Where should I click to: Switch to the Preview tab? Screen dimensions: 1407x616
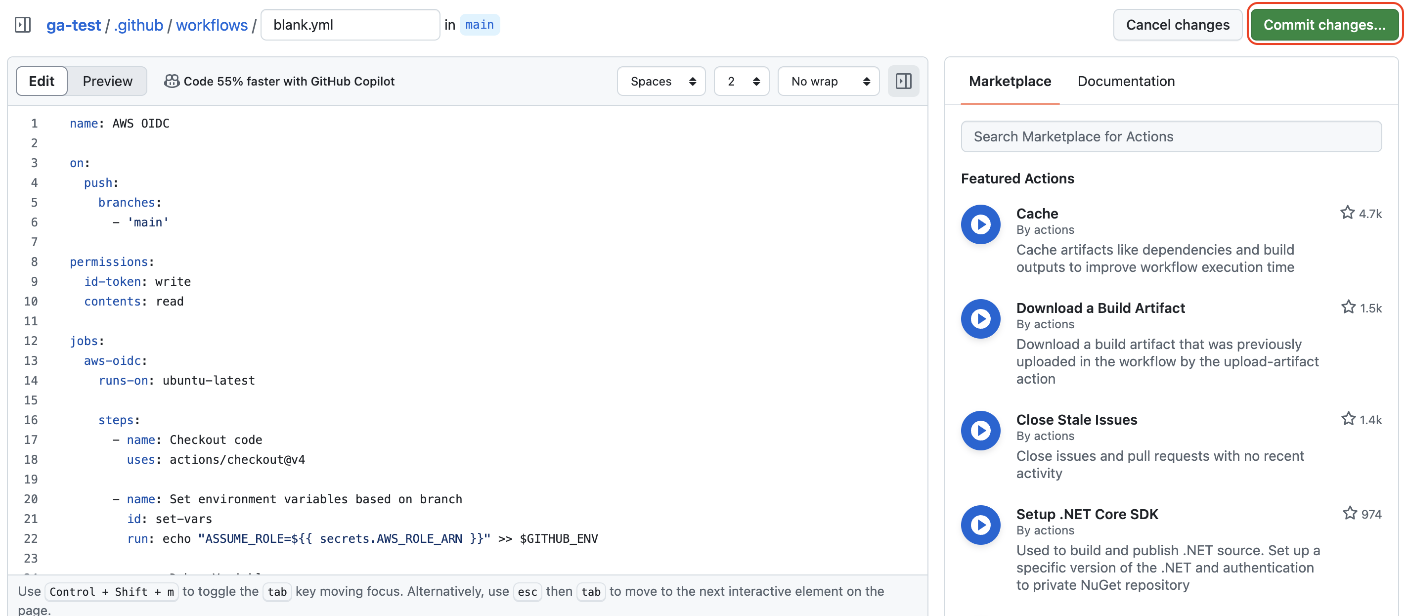107,81
